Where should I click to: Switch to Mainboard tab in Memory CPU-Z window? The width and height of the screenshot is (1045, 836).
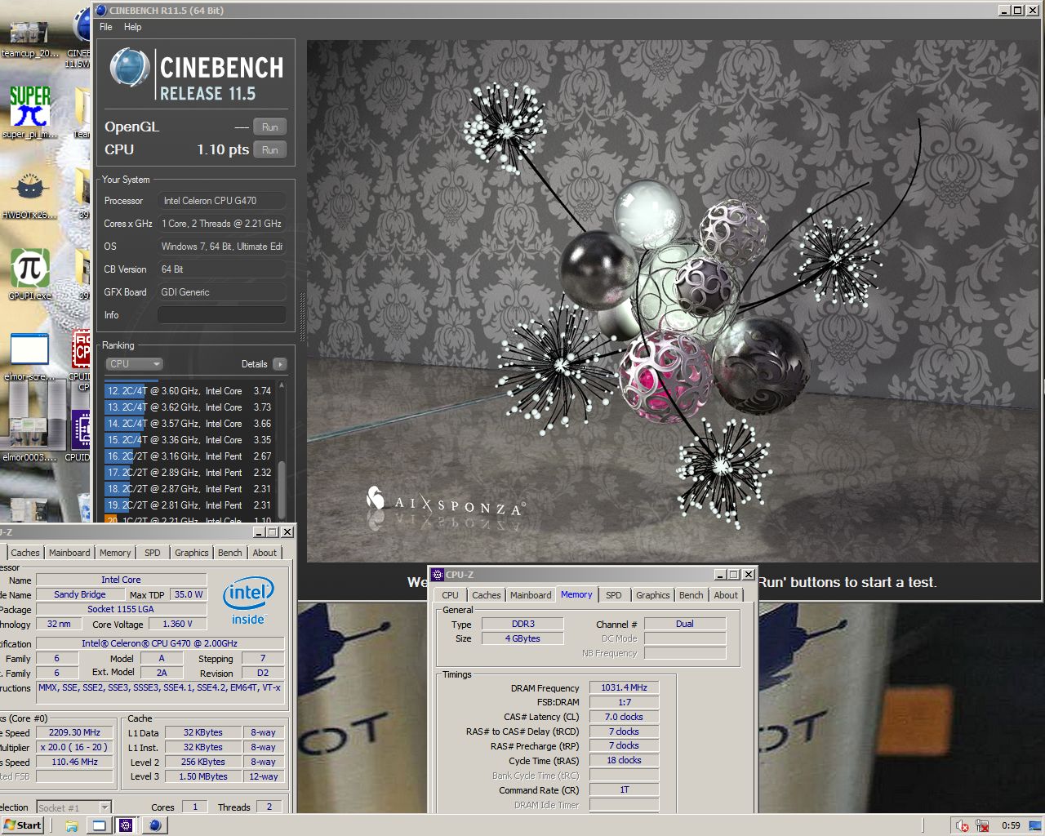pos(531,595)
